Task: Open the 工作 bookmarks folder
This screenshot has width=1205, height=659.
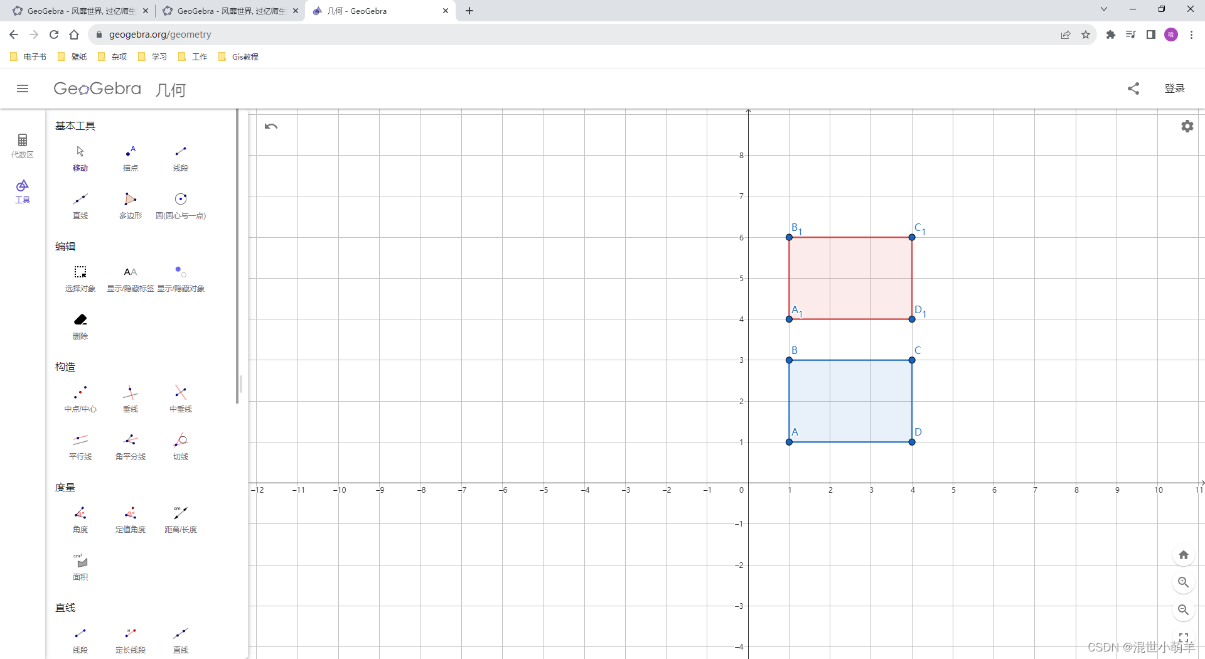Action: click(193, 56)
